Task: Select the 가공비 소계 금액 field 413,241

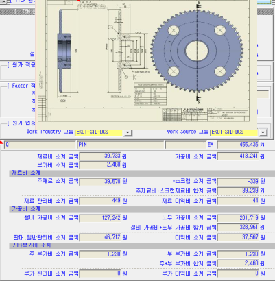Action: [238, 156]
